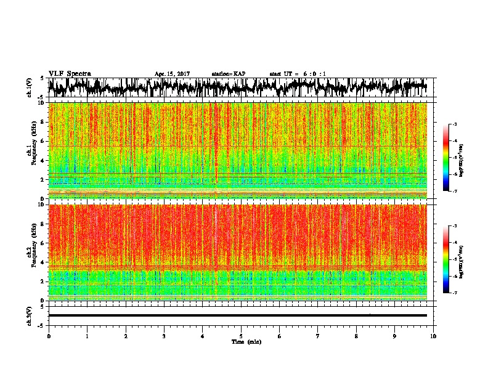Click the ch.3(V) axis label
The height and width of the screenshot is (377, 488).
30,316
